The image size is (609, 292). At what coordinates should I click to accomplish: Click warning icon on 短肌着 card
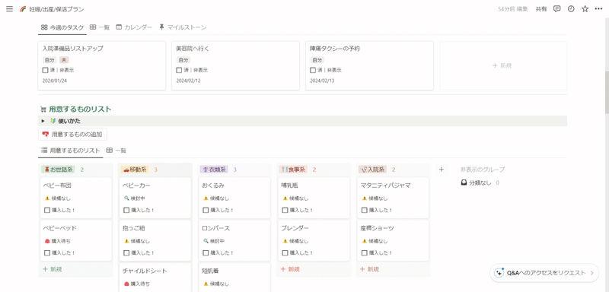(206, 284)
